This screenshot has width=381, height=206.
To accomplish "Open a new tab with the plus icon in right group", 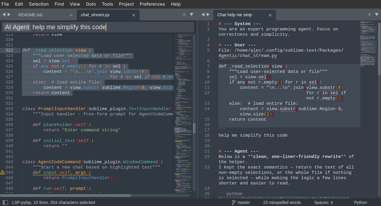I will [x=369, y=14].
